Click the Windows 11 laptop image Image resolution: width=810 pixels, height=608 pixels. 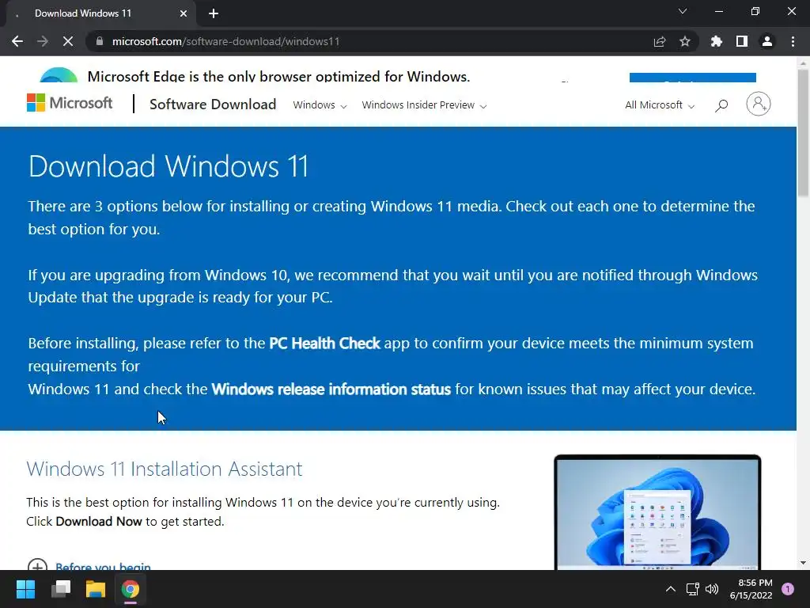coord(657,512)
